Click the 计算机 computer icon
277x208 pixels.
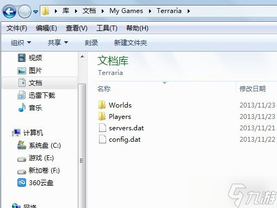(16, 133)
